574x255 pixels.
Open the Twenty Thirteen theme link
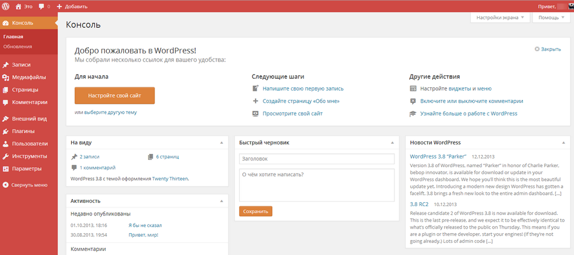[170, 179]
